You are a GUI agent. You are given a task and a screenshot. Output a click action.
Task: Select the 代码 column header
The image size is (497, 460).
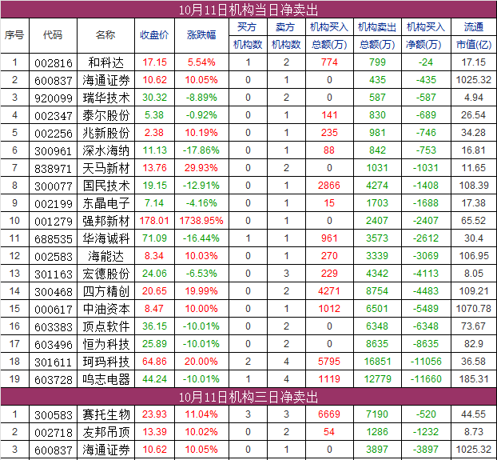coord(53,35)
